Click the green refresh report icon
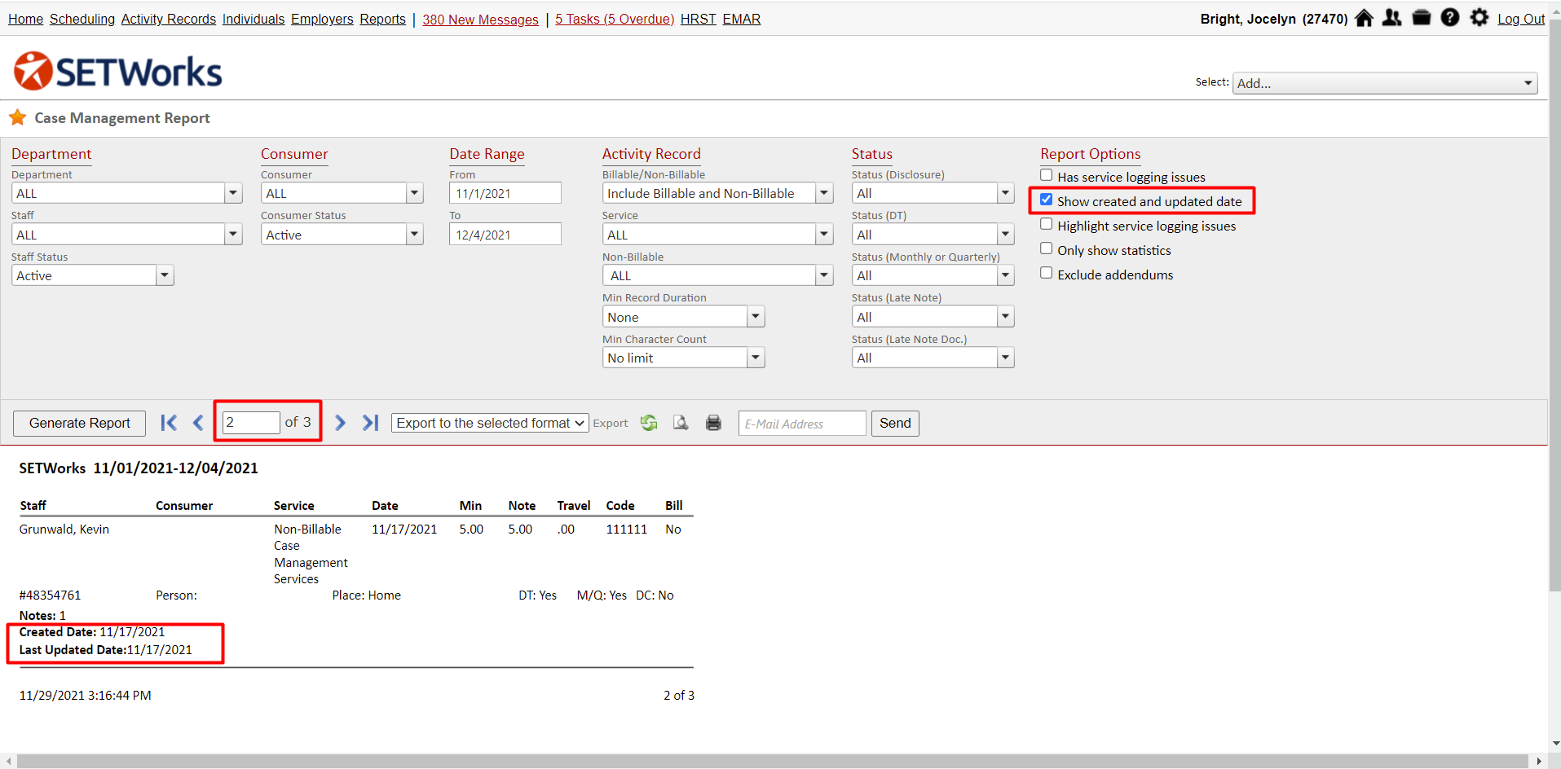Viewport: 1561px width, 769px height. click(x=649, y=423)
